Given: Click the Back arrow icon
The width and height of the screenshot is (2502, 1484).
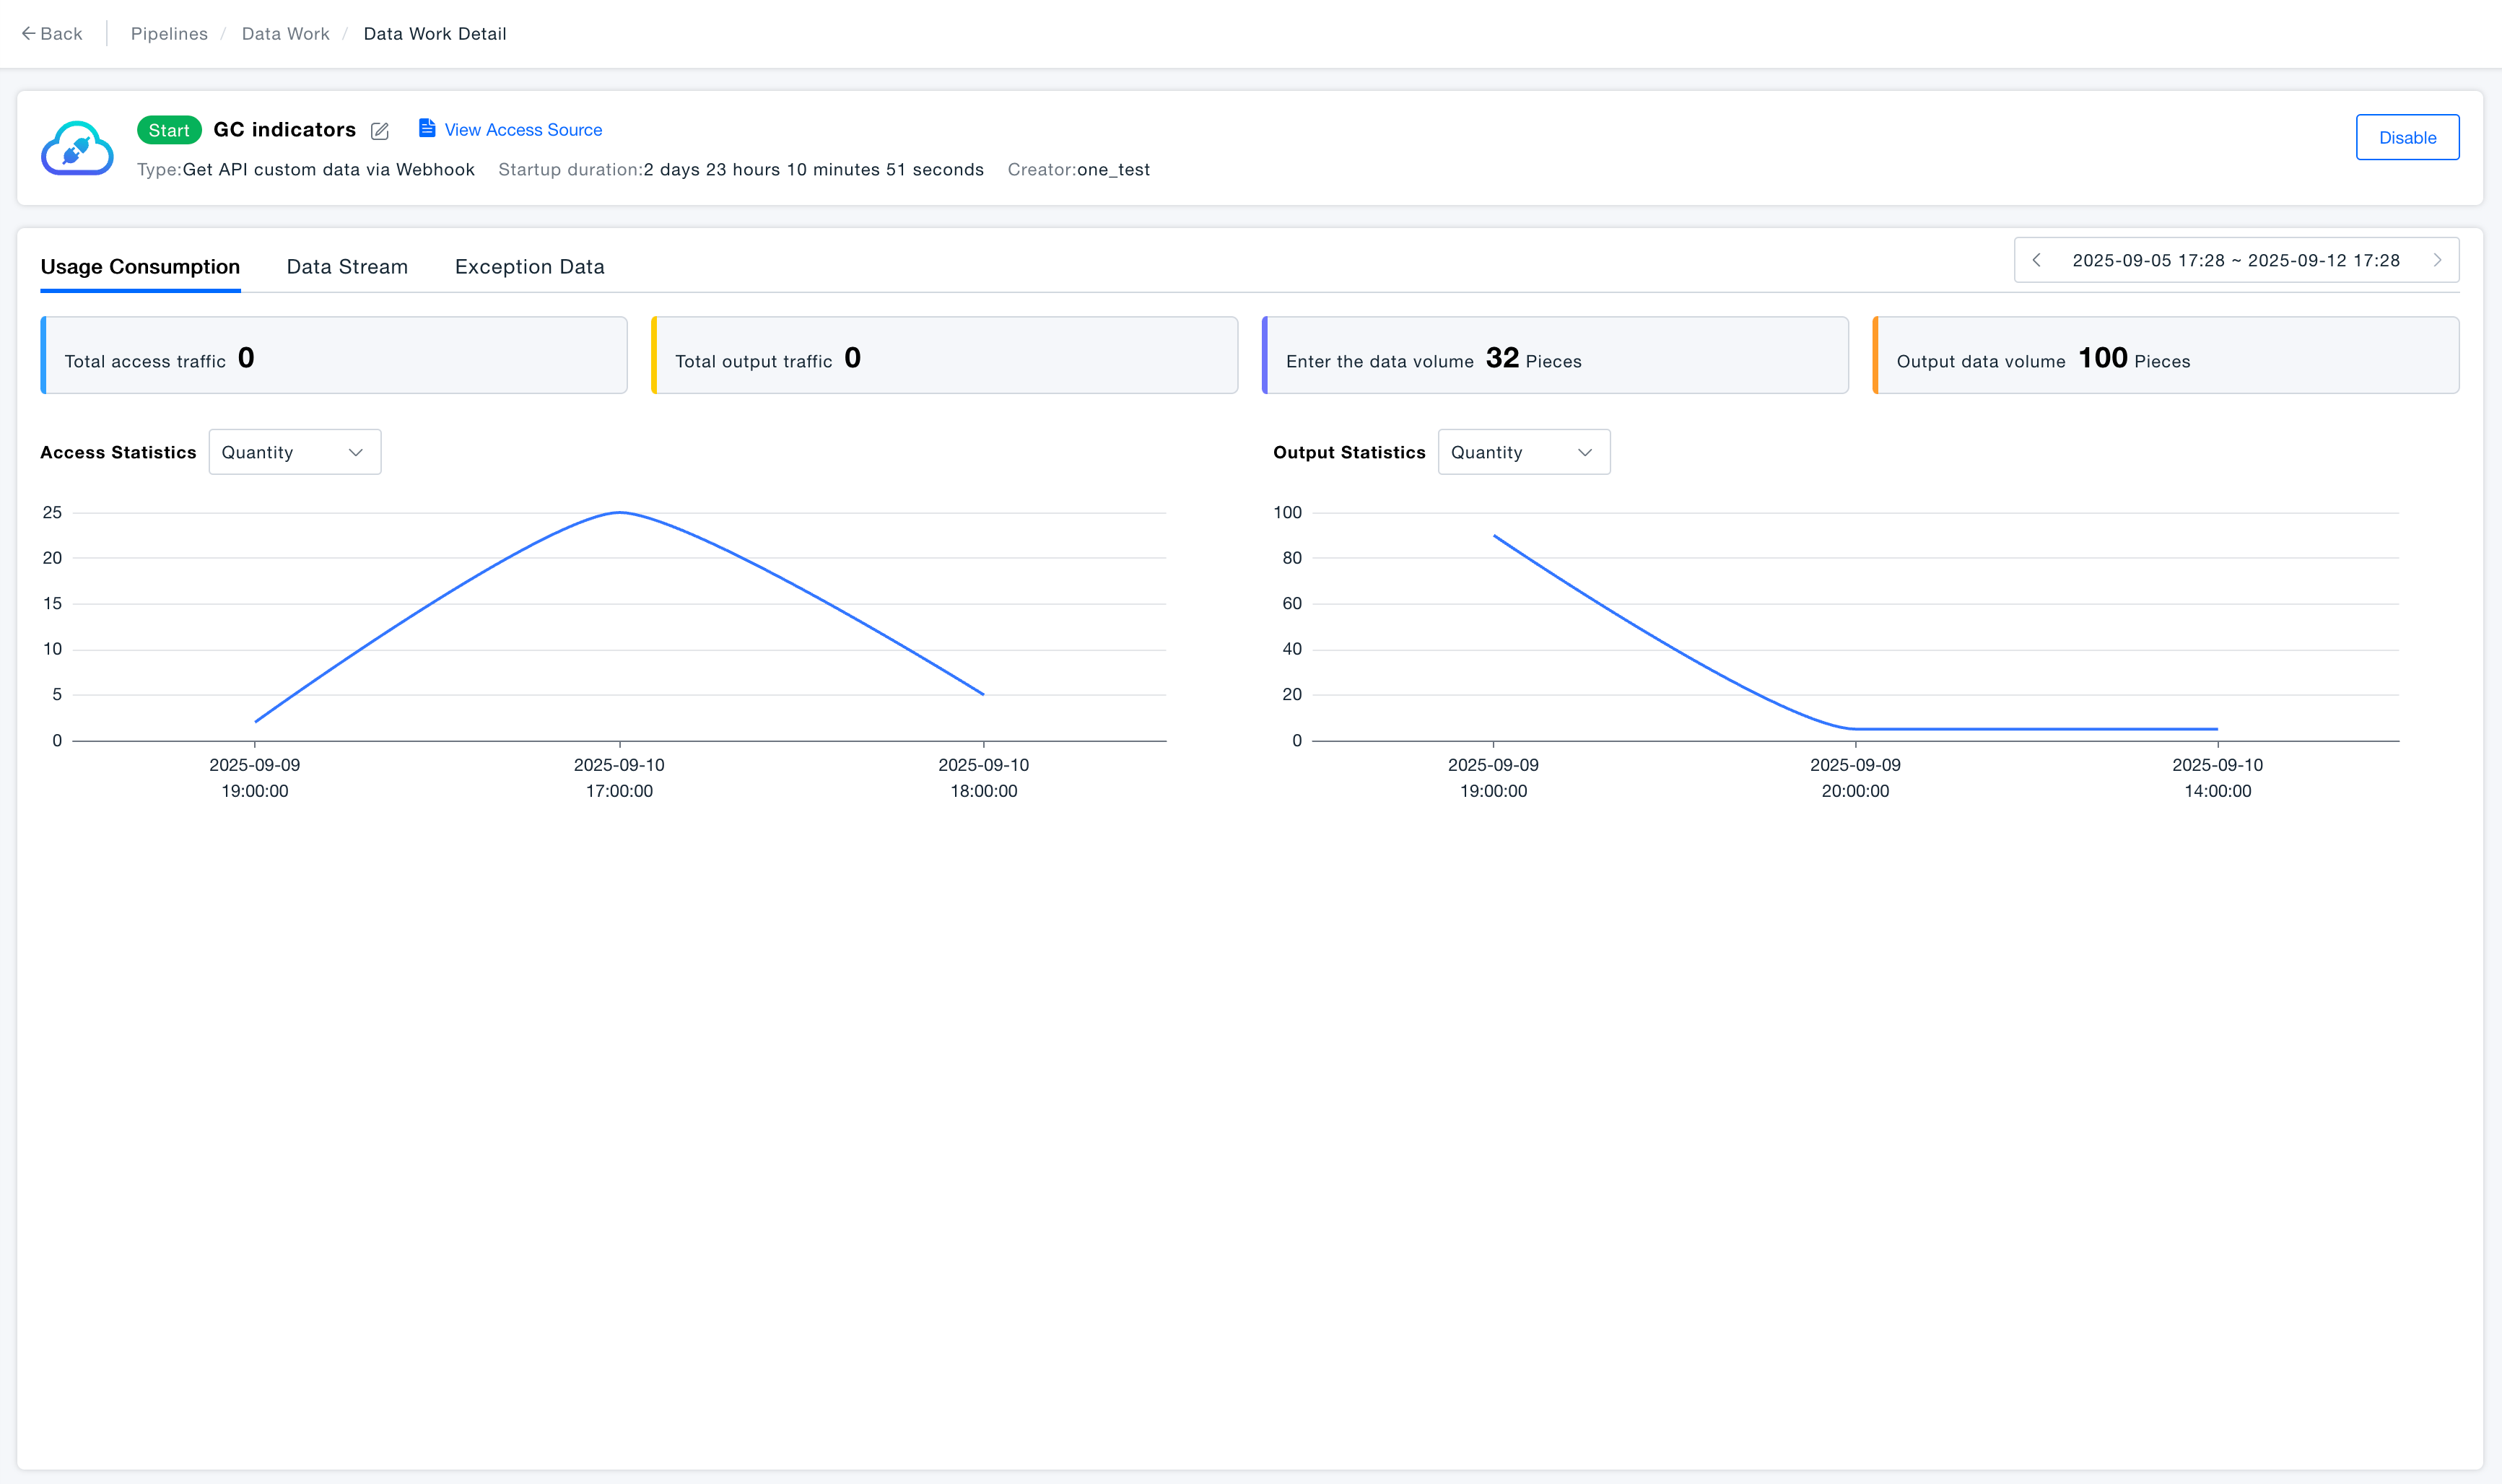Looking at the screenshot, I should pyautogui.click(x=28, y=33).
